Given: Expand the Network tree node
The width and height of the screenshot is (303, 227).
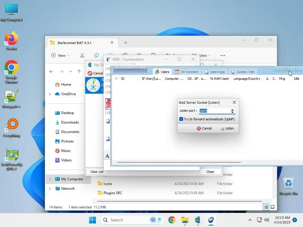Looking at the screenshot, I should [50, 189].
